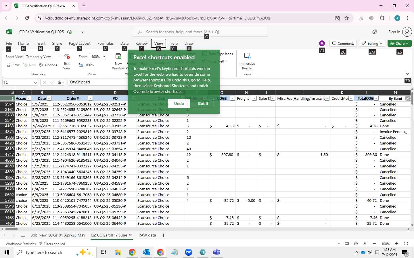The image size is (414, 258).
Task: Add a new sheet with plus icon
Action: (163, 235)
